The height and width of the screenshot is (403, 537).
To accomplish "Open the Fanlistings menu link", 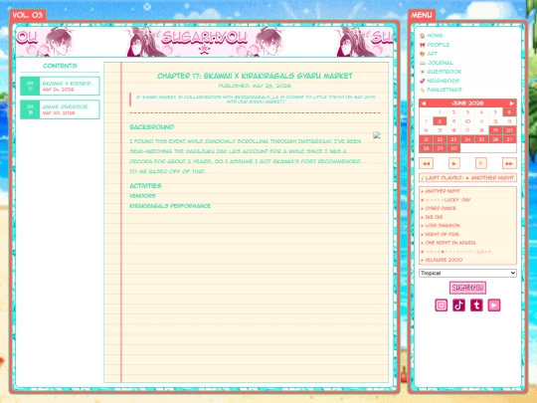I will coord(445,90).
